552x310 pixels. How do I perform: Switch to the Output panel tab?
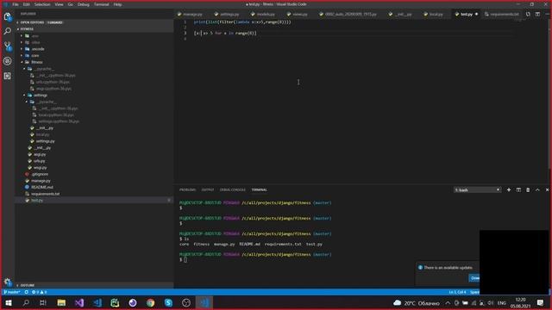tap(208, 189)
